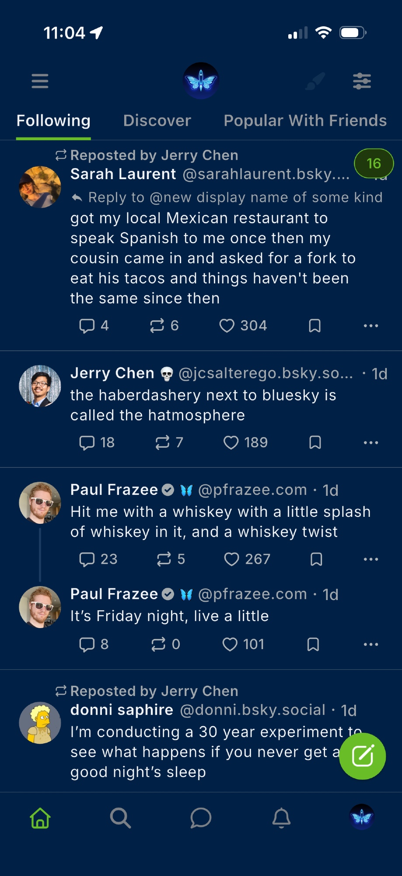Open more options on Sarah Laurent's post
Screen dimensions: 402x876
(x=371, y=326)
